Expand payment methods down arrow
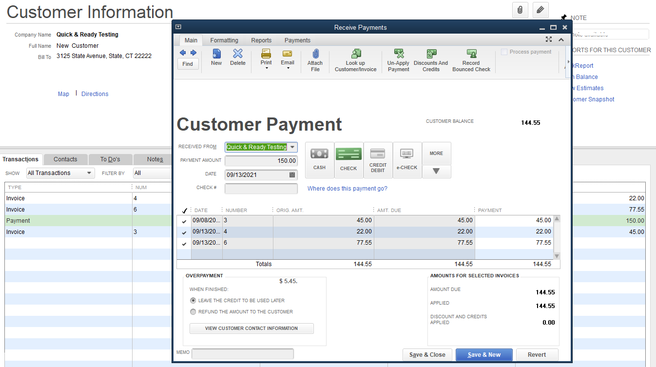The width and height of the screenshot is (656, 367). click(436, 172)
